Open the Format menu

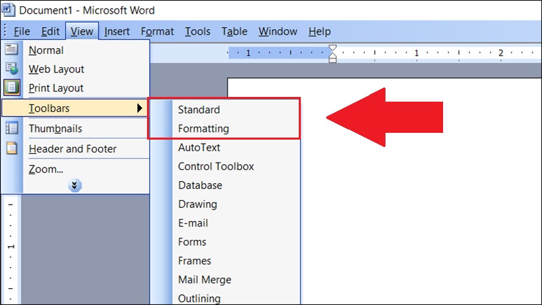click(157, 31)
